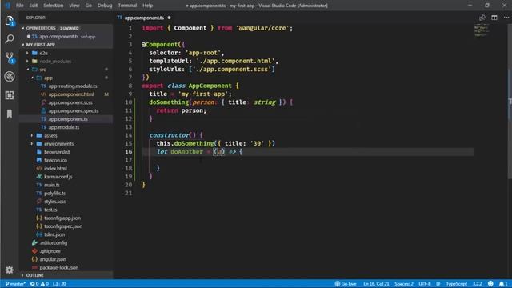Open main.ts file
Screen dimensions: 512x288
click(52, 185)
